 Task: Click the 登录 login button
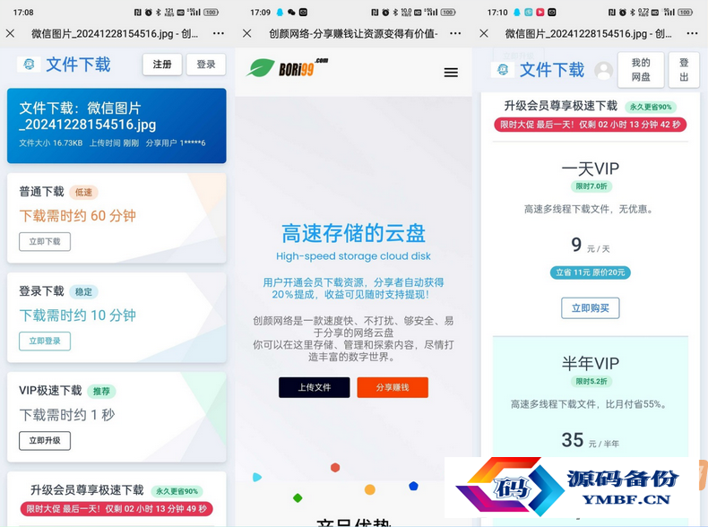(206, 65)
